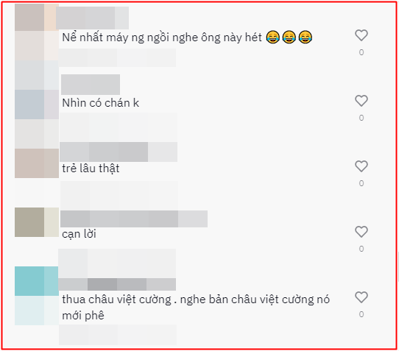The height and width of the screenshot is (351, 399).
Task: Select the comment 'Nhìn có chán k'
Action: pos(101,103)
